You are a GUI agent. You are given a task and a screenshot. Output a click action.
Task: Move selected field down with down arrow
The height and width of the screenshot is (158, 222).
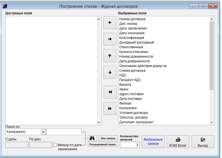click(110, 72)
